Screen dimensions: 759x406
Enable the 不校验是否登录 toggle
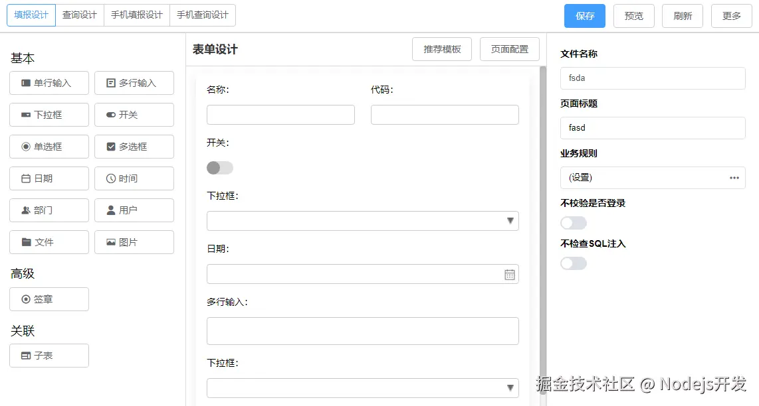pyautogui.click(x=573, y=223)
